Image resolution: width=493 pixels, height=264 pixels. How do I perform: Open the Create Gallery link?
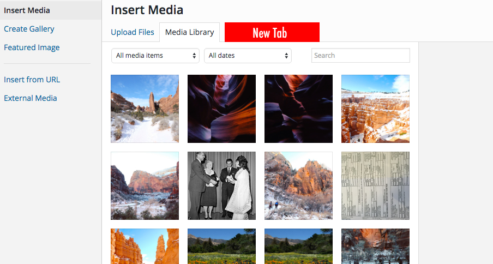(29, 29)
